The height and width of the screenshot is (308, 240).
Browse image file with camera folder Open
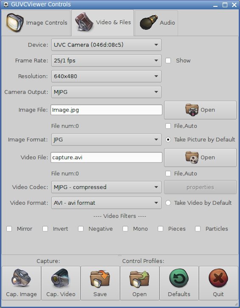click(200, 110)
